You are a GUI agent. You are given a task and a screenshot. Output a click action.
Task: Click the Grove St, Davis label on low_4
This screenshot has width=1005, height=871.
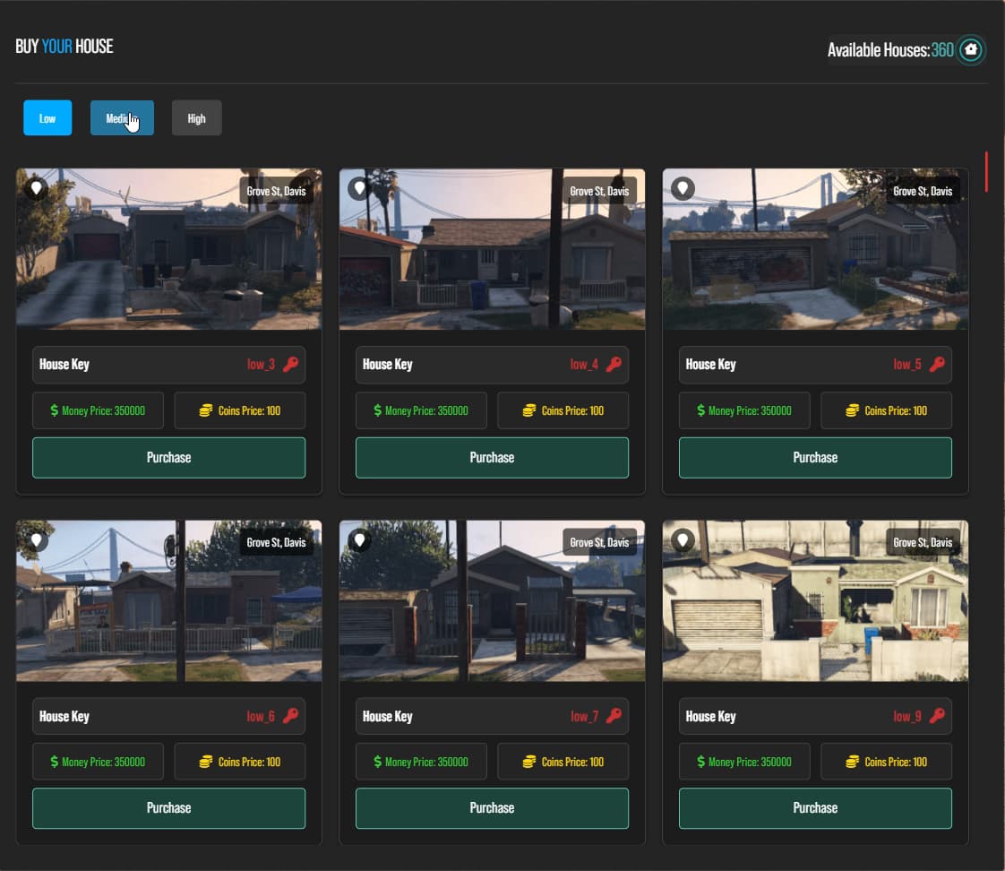[599, 191]
